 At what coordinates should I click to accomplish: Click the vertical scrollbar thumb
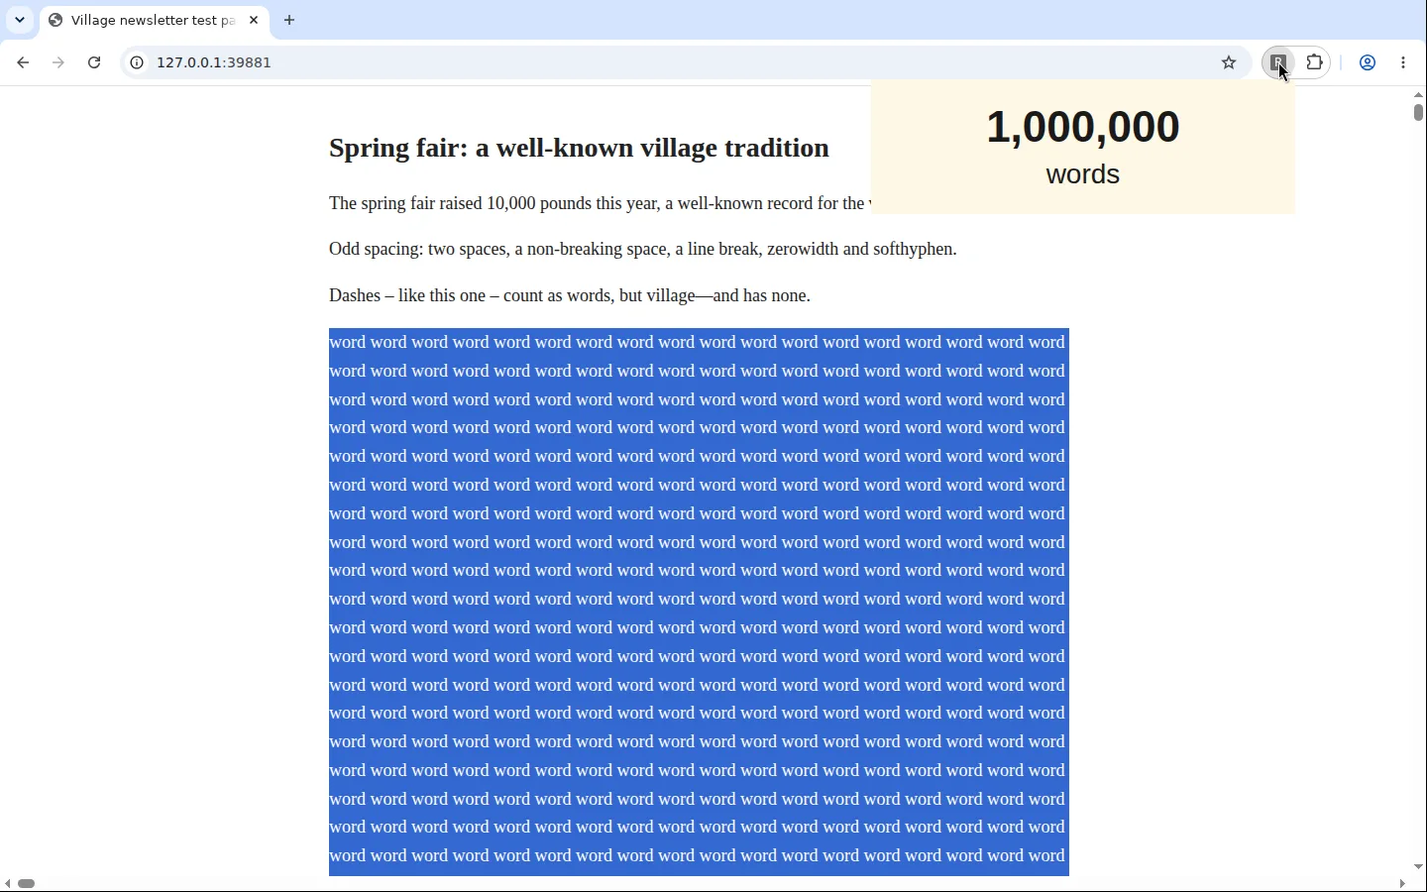coord(1419,112)
